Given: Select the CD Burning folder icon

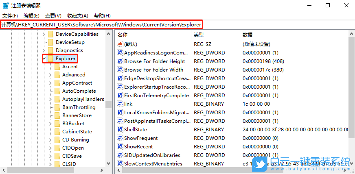Looking at the screenshot, I should 57,140.
